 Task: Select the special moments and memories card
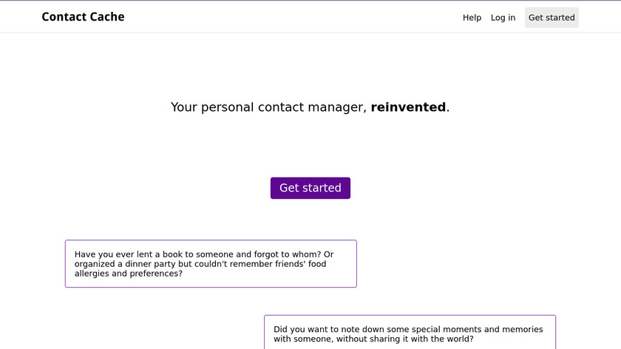coord(410,333)
